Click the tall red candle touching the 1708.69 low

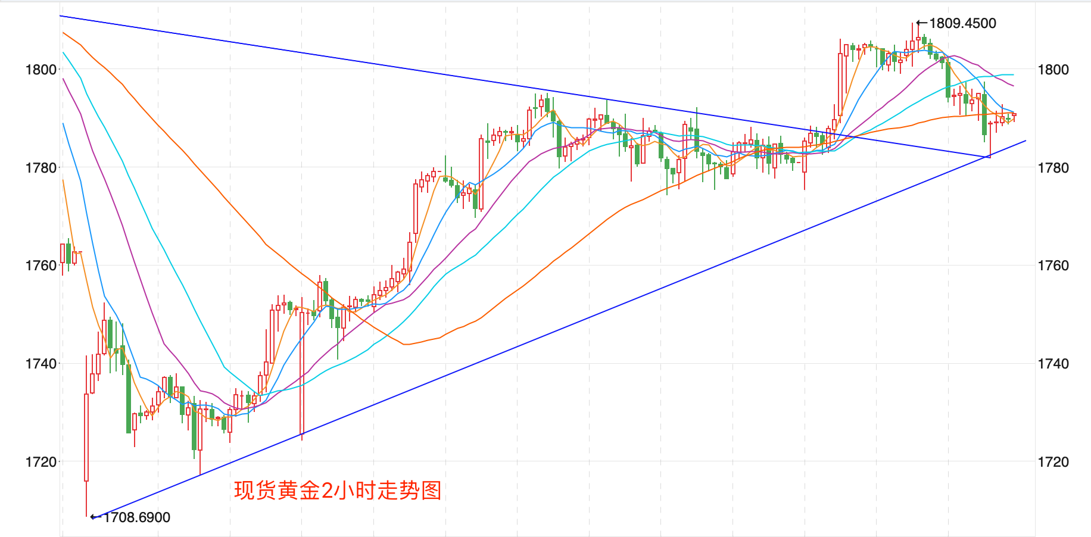coord(86,438)
